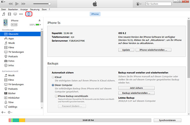Open the Movies library icon
The width and height of the screenshot is (190, 125).
point(9,14)
